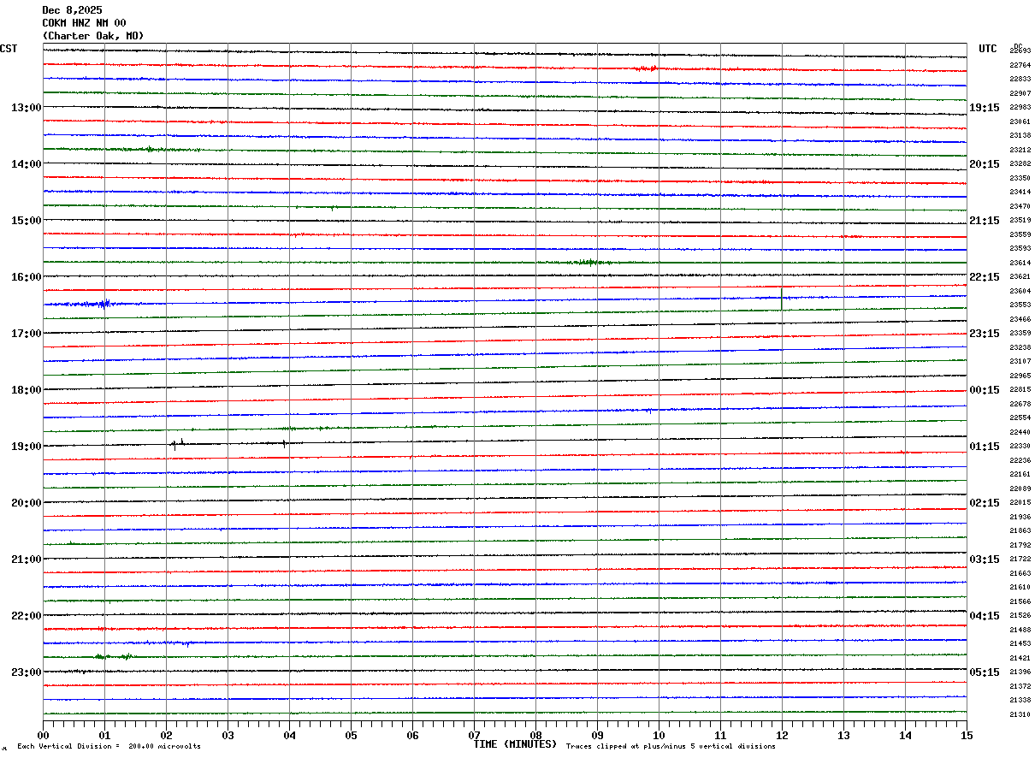
Task: Click the DC value '23212'
Action: click(x=1020, y=150)
